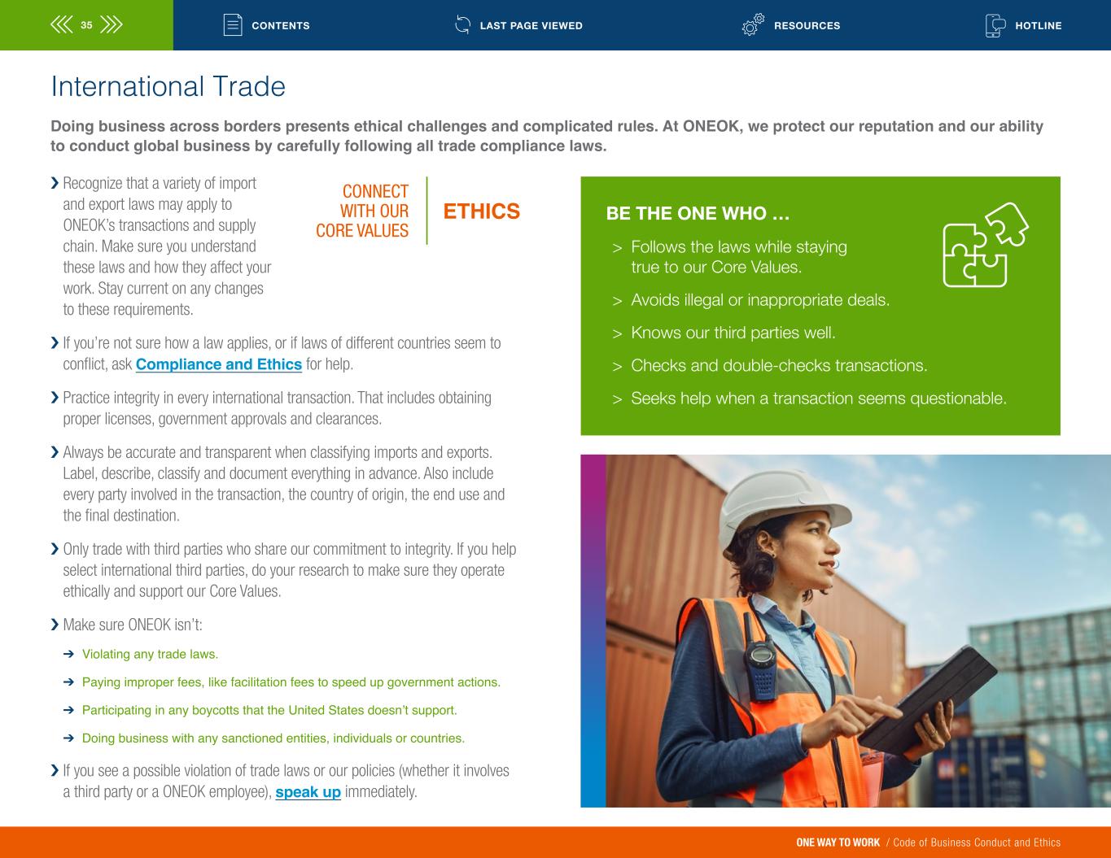Advance to the next page with the right double-chevron
Screen dimensions: 1111x858
coord(112,25)
